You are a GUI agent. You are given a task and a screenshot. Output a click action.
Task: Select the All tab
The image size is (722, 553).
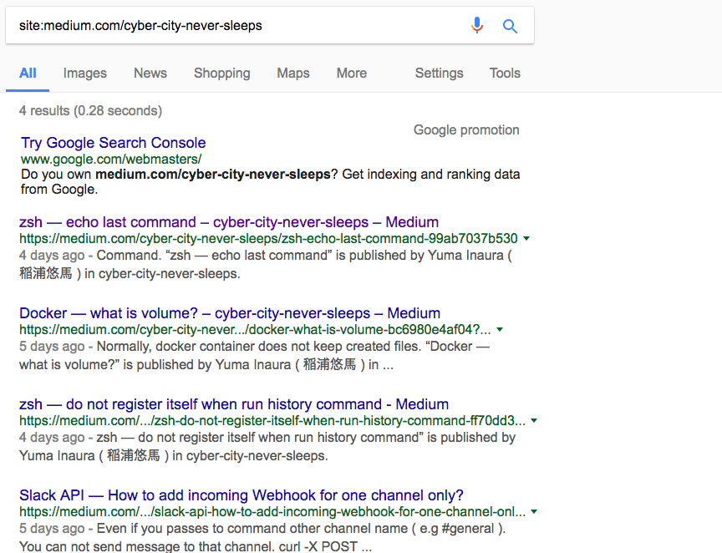tap(28, 73)
